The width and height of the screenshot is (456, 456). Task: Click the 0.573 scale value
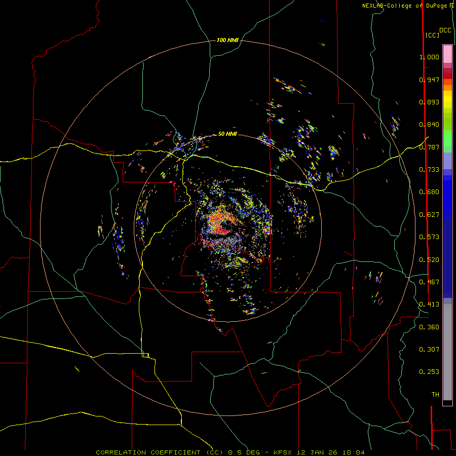pyautogui.click(x=429, y=237)
